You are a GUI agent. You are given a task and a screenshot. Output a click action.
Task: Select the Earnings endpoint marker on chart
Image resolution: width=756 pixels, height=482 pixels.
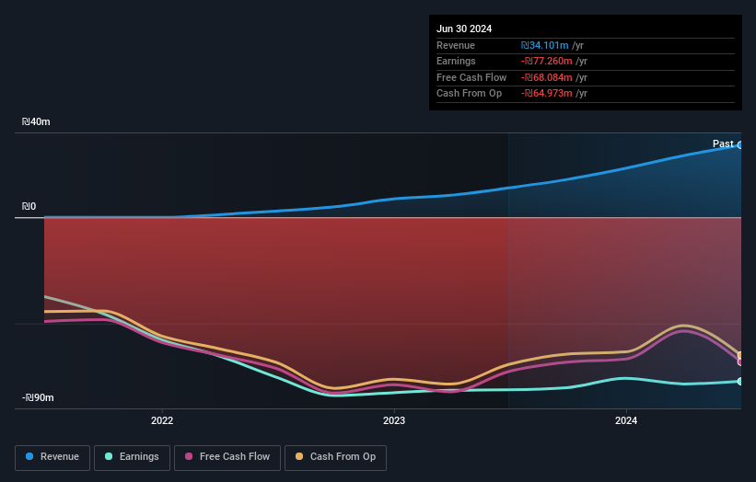click(740, 382)
